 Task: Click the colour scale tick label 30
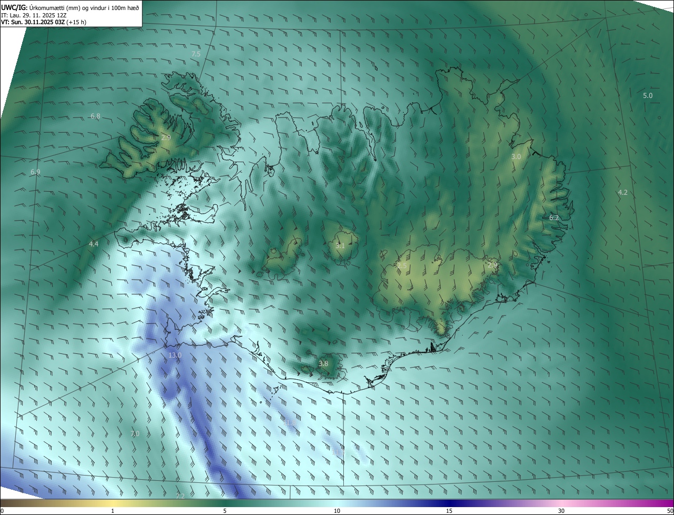click(561, 511)
